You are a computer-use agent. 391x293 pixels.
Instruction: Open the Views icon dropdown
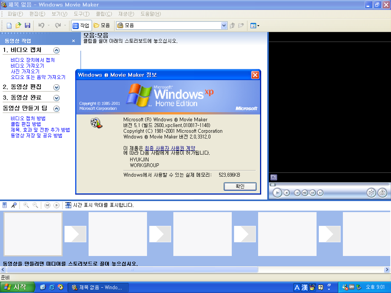tap(255, 26)
